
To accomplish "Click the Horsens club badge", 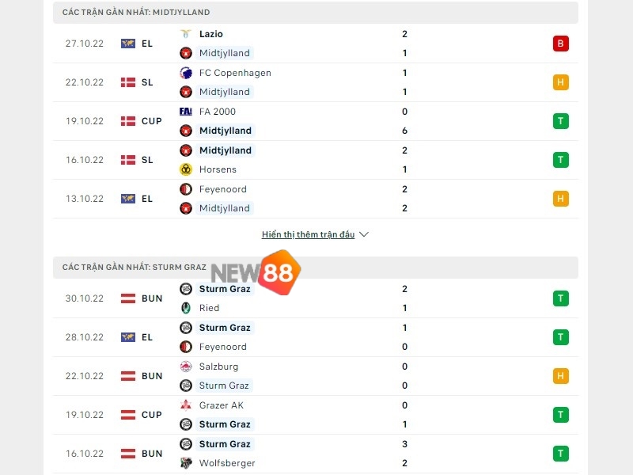I will [188, 169].
